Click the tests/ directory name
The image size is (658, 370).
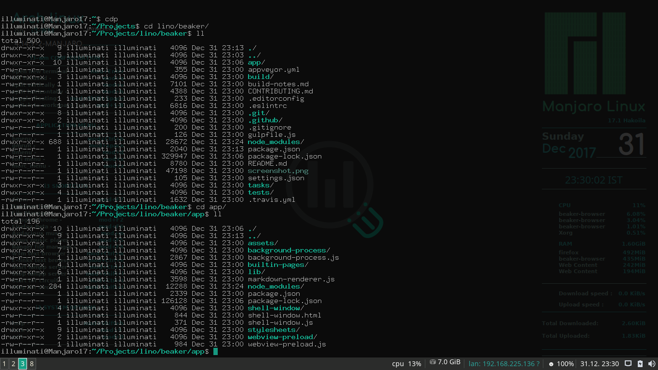tap(261, 193)
